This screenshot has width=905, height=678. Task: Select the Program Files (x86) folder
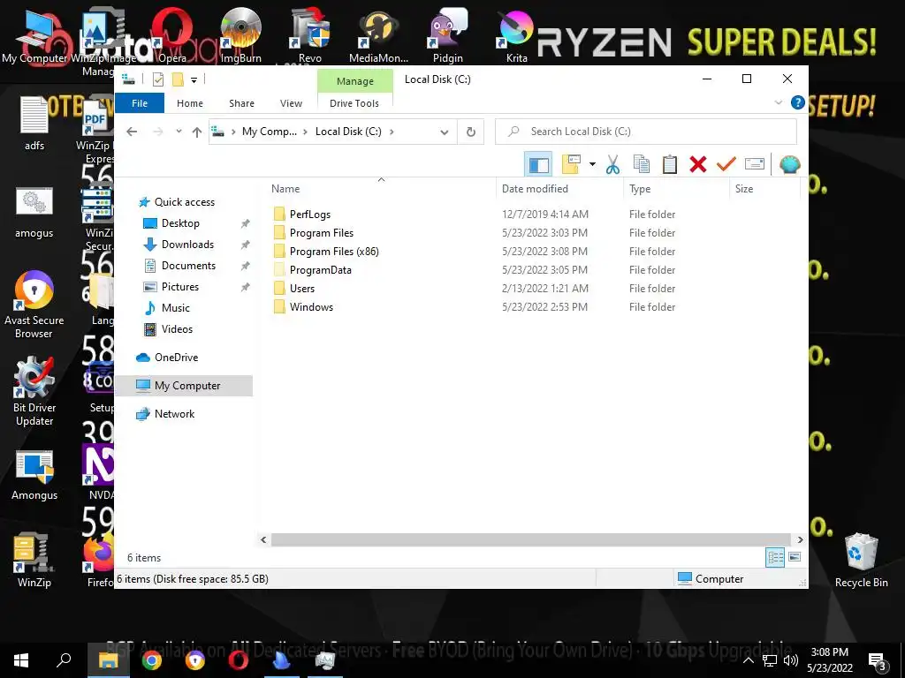[334, 252]
